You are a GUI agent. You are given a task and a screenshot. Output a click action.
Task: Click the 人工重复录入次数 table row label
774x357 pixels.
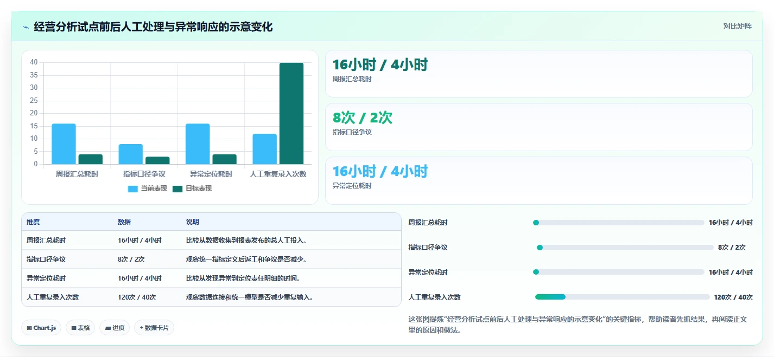point(53,297)
